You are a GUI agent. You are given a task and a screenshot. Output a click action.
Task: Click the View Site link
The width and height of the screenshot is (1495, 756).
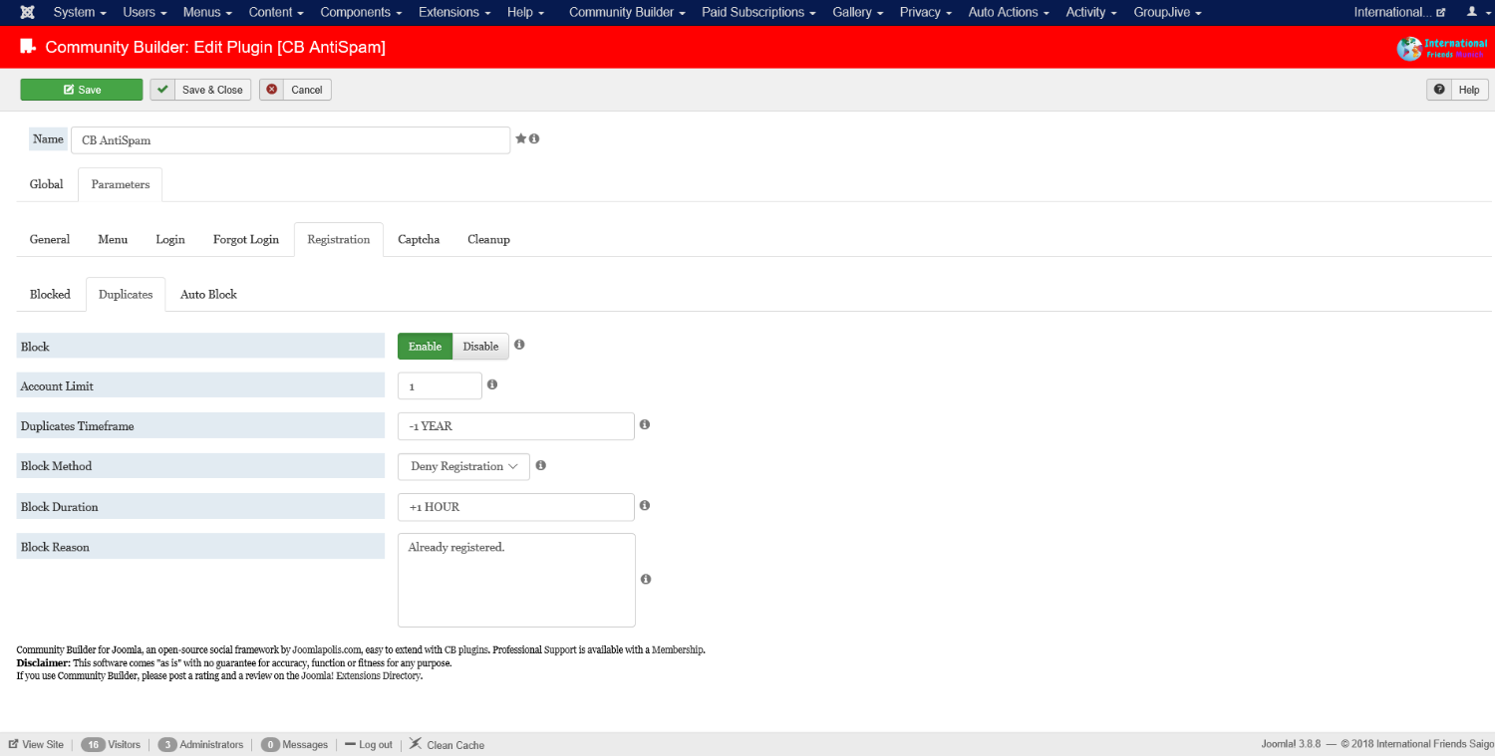tap(36, 744)
